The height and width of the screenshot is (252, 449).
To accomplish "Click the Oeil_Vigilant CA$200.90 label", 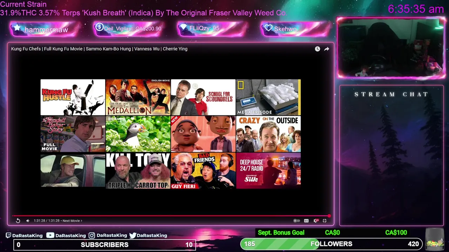I will click(133, 29).
